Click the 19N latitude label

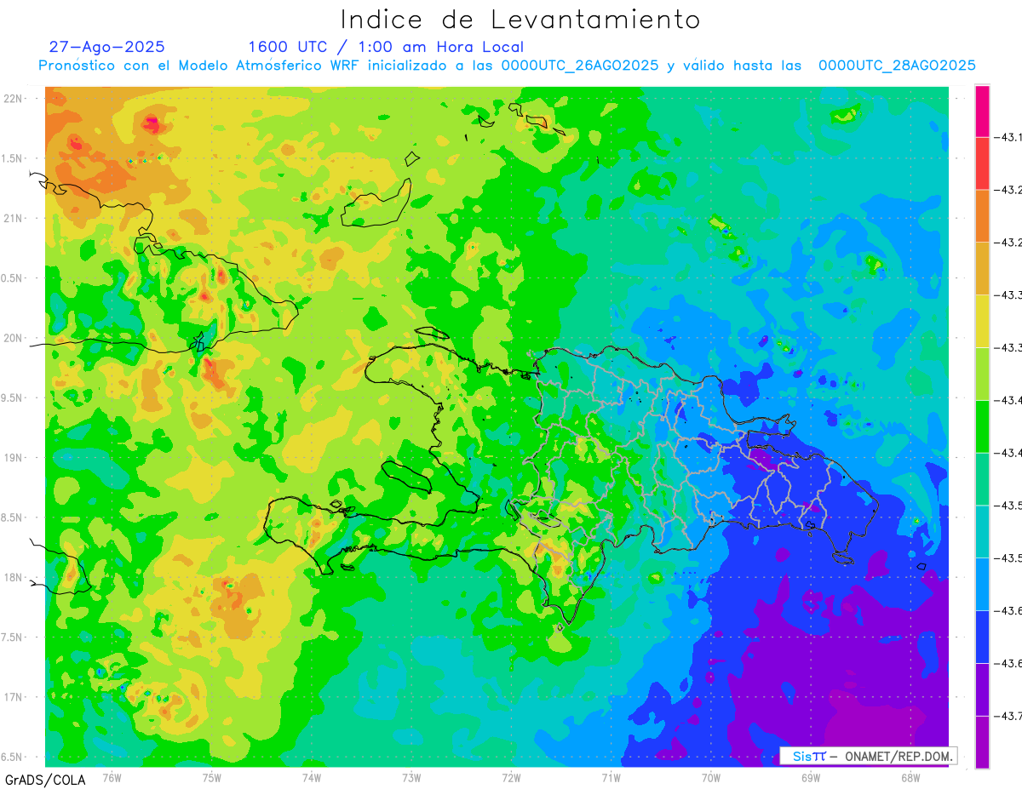(x=14, y=458)
